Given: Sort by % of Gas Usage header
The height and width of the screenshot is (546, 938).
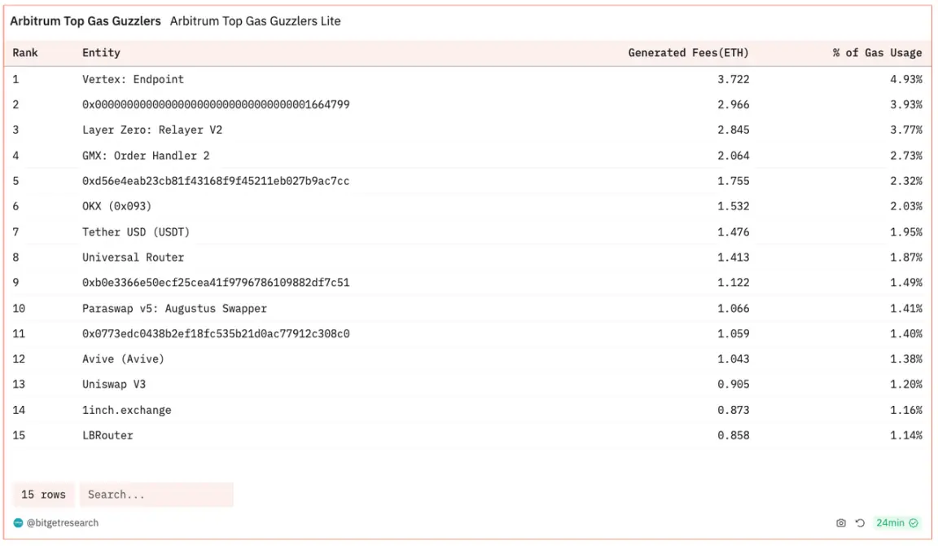Looking at the screenshot, I should click(877, 53).
